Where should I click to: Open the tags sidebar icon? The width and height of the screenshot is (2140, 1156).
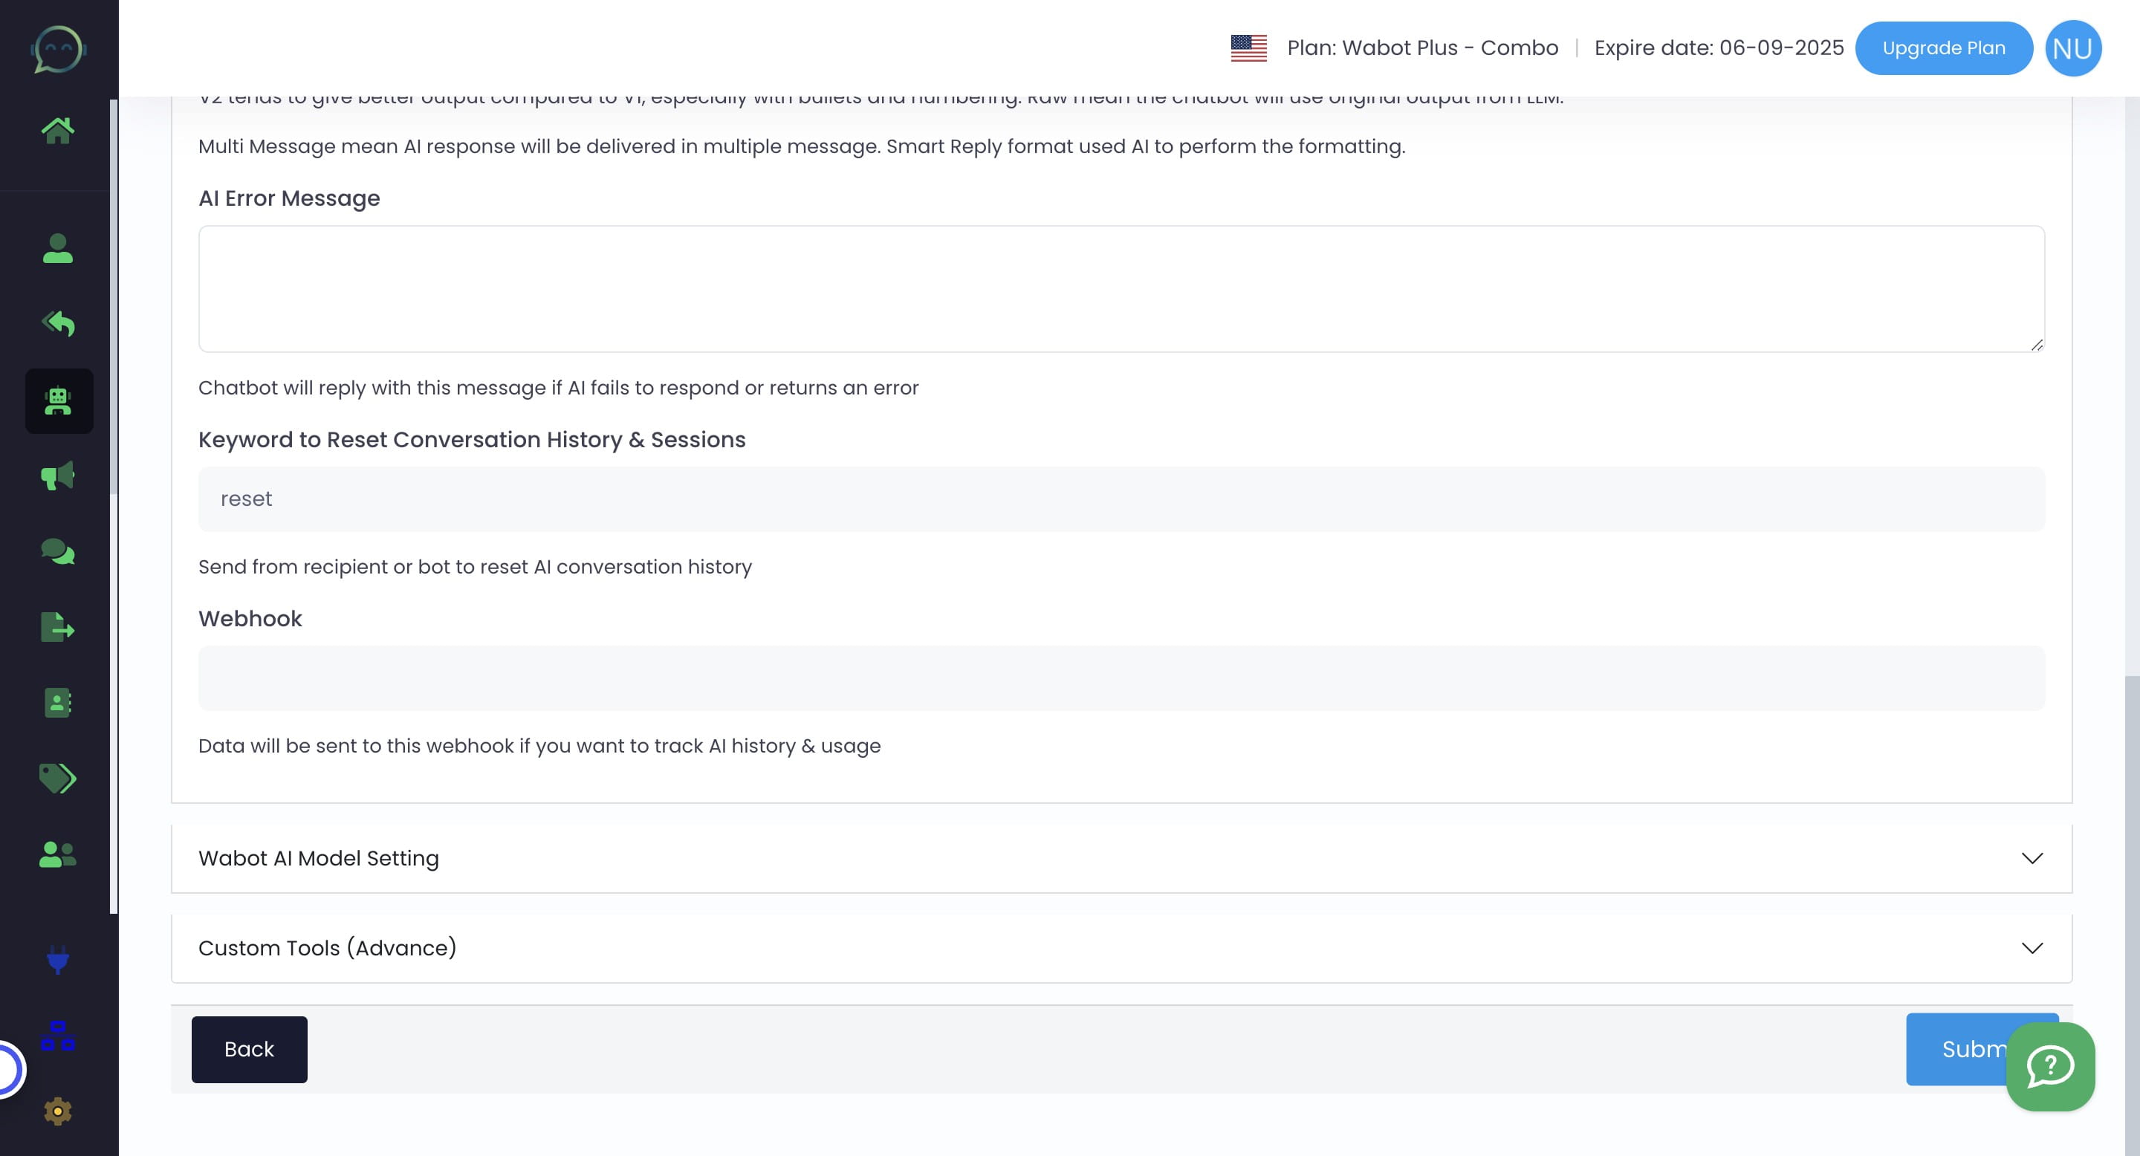pos(58,778)
